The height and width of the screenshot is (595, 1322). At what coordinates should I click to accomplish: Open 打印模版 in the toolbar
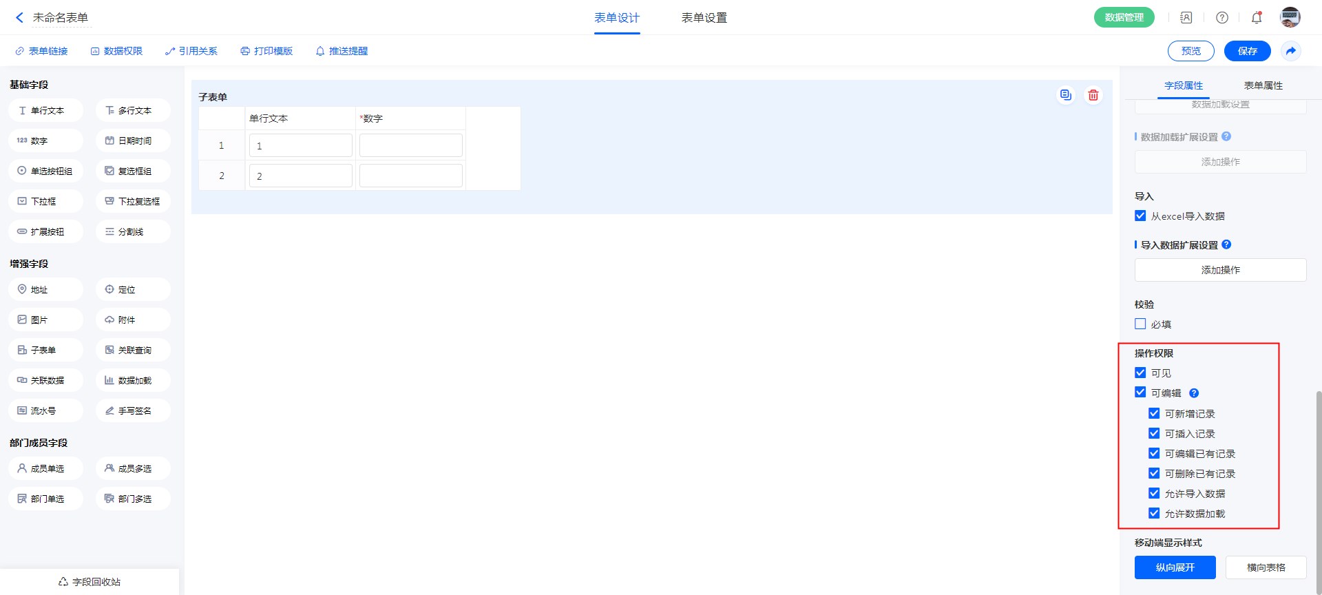(266, 51)
